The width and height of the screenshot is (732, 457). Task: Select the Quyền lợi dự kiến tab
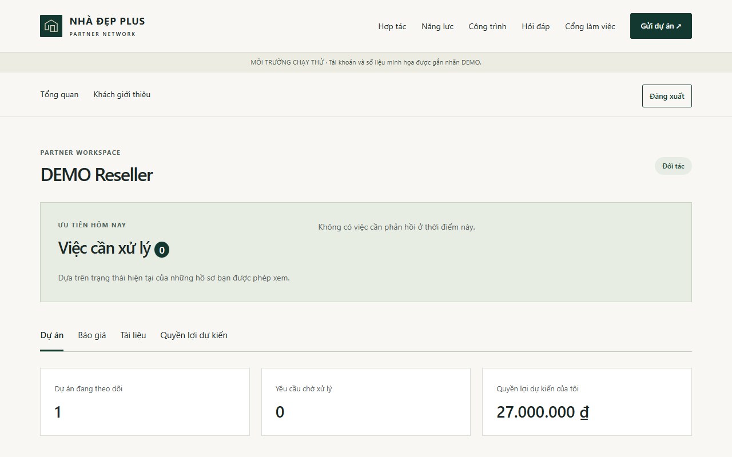pyautogui.click(x=194, y=335)
